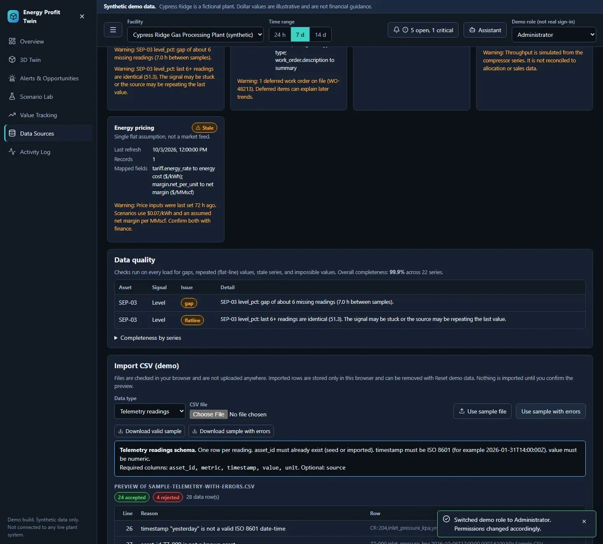Viewport: 603px width, 544px height.
Task: Click the Value Tracking trend icon
Action: [x=12, y=115]
